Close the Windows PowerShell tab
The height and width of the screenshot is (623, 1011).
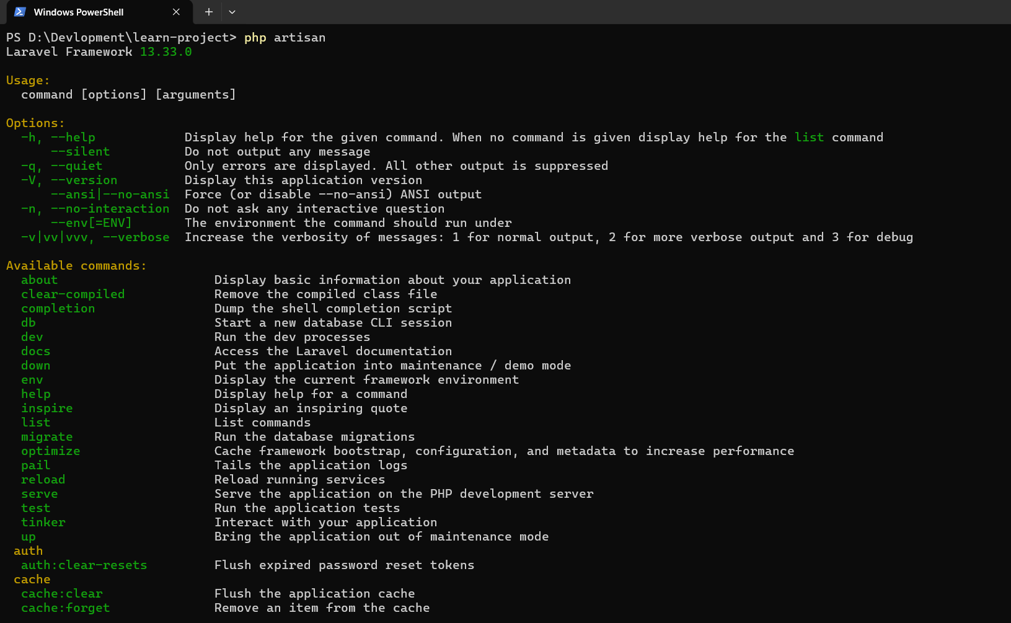176,12
